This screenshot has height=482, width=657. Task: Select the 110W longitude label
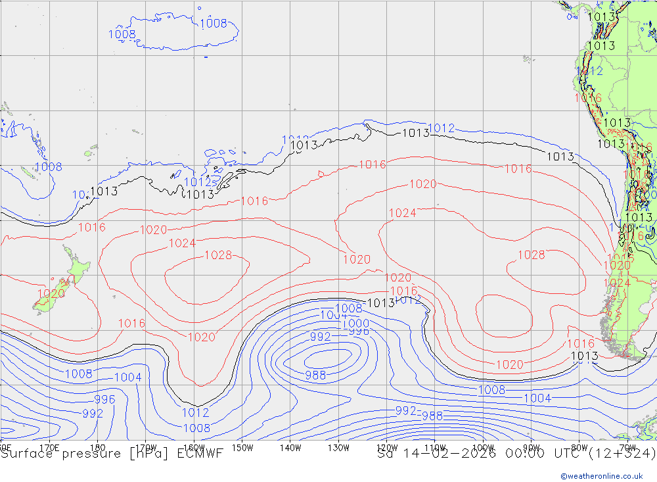[435, 448]
